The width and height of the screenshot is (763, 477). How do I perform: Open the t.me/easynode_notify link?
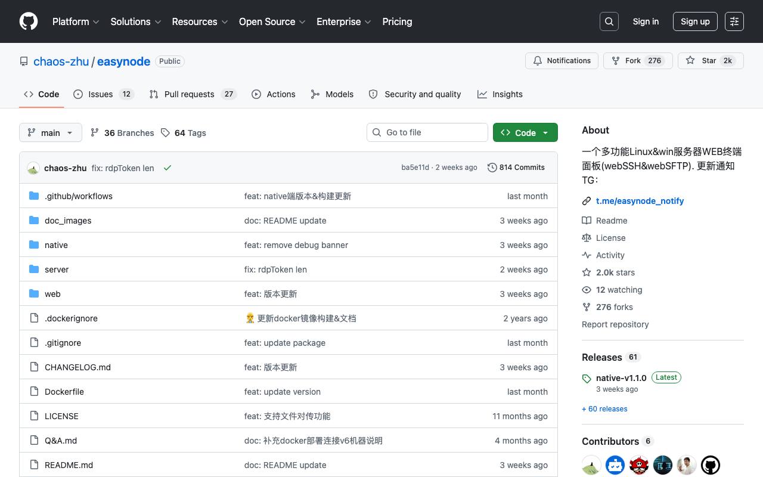click(x=640, y=201)
